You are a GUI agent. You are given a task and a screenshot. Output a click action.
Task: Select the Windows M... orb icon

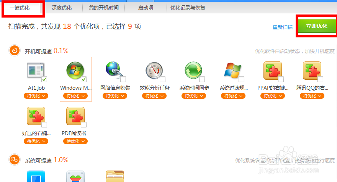pos(75,70)
